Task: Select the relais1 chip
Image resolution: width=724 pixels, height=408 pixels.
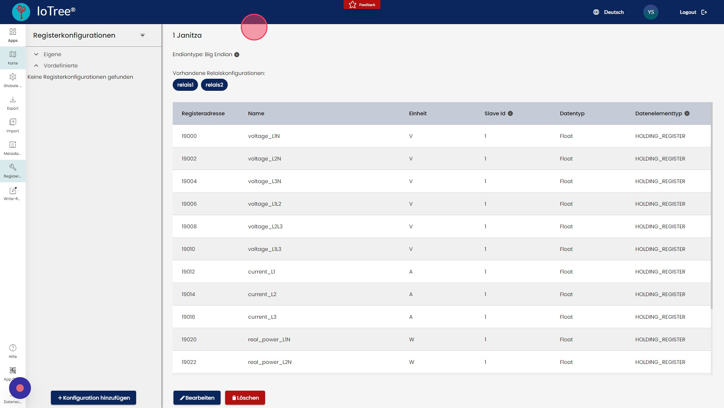Action: coord(185,85)
